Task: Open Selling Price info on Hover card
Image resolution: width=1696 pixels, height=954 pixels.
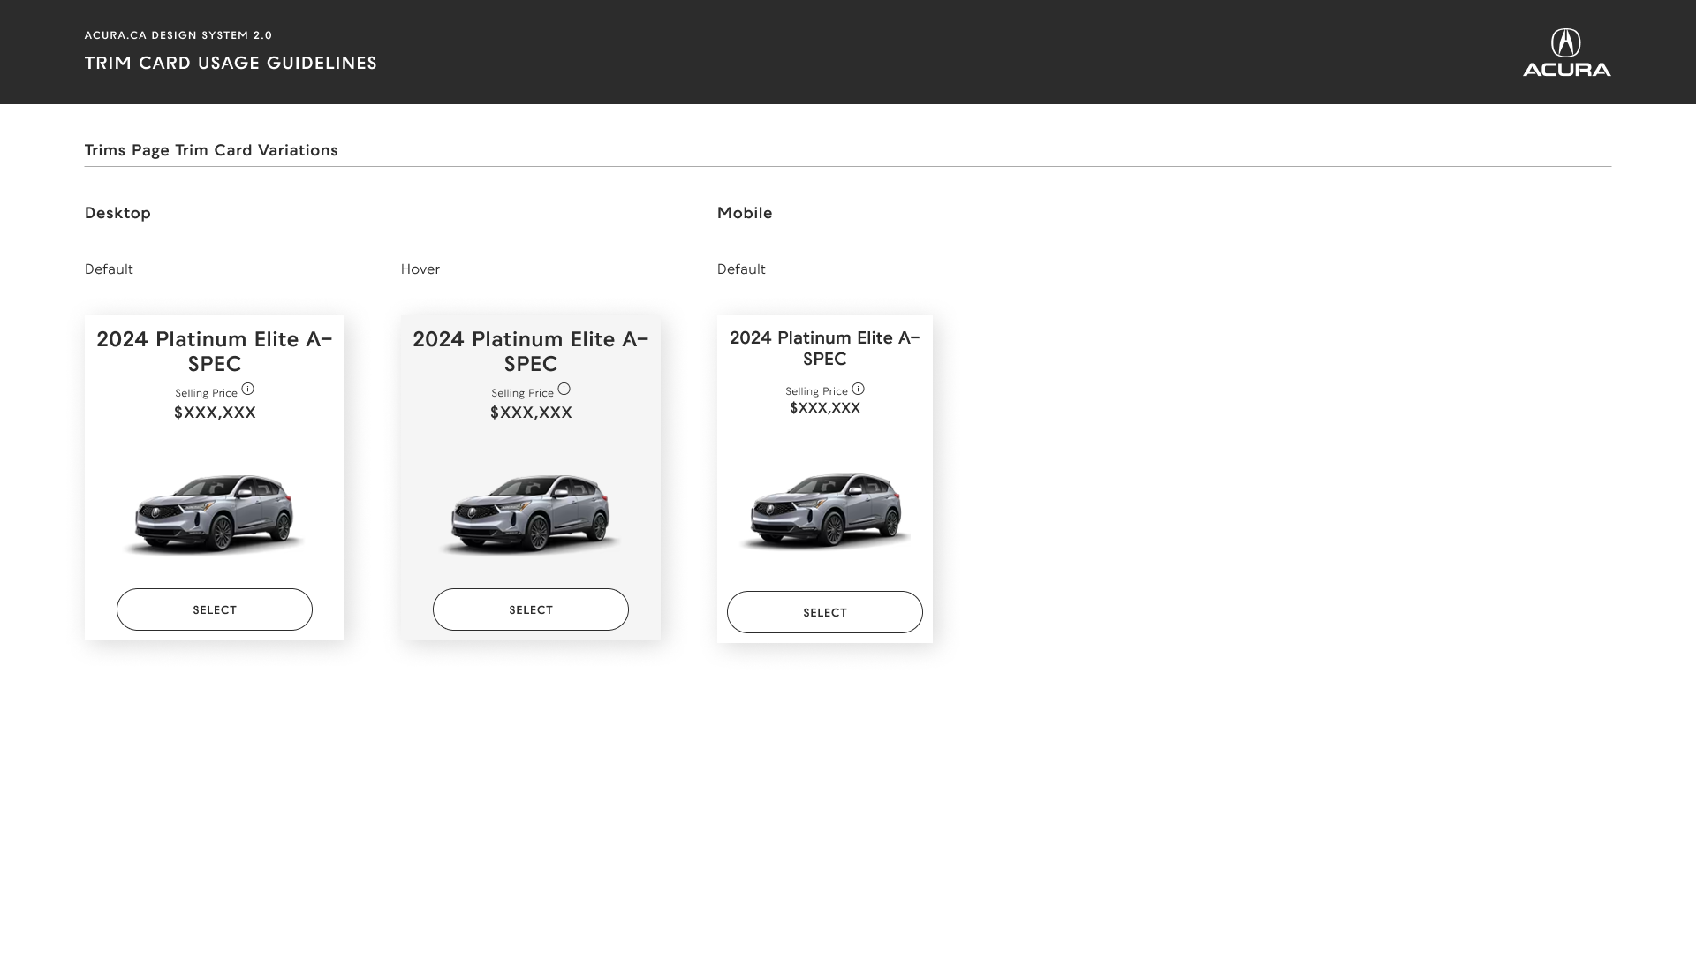Action: click(564, 389)
